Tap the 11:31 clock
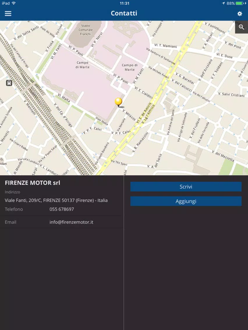This screenshot has height=330, width=248. [124, 3]
